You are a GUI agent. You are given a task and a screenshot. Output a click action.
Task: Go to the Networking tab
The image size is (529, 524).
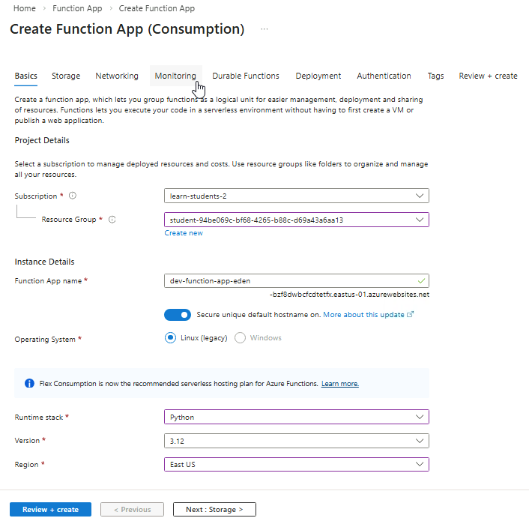pyautogui.click(x=117, y=76)
